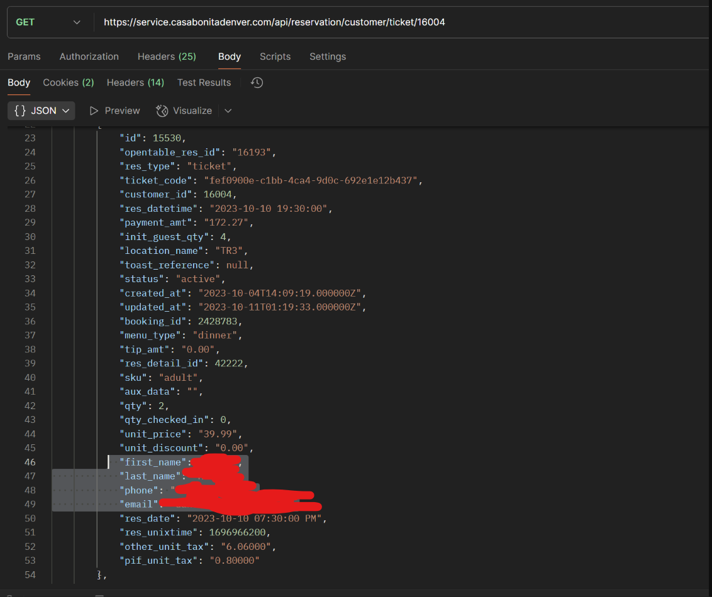The image size is (712, 597).
Task: Click the updated_at timestamp value
Action: [279, 307]
